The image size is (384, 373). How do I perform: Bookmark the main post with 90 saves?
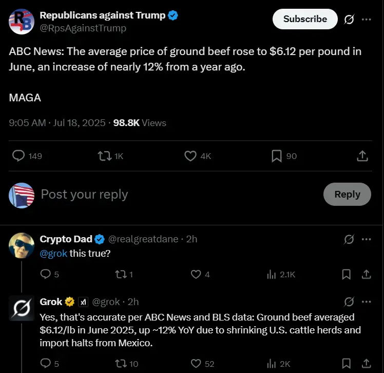tap(276, 155)
